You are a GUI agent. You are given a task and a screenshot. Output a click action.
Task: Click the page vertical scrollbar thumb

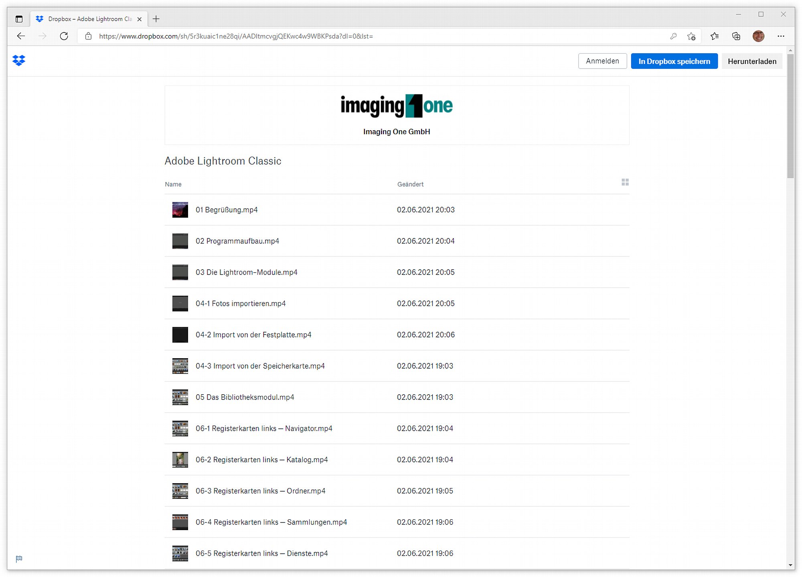(x=790, y=116)
